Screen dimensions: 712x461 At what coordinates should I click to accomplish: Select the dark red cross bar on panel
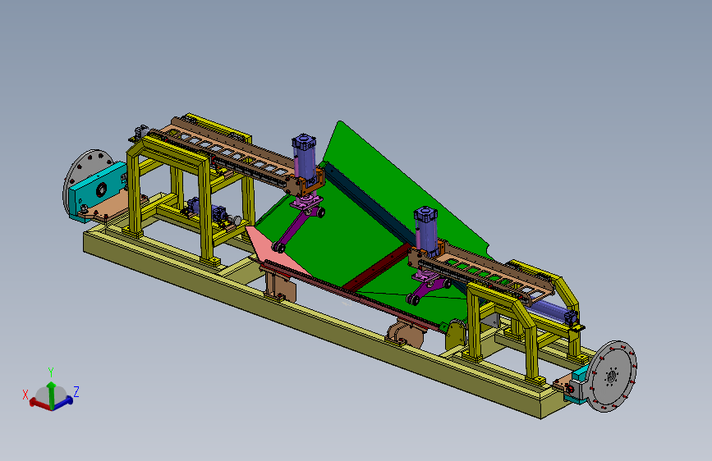(x=376, y=268)
